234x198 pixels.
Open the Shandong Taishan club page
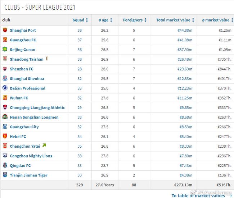[x=27, y=59]
